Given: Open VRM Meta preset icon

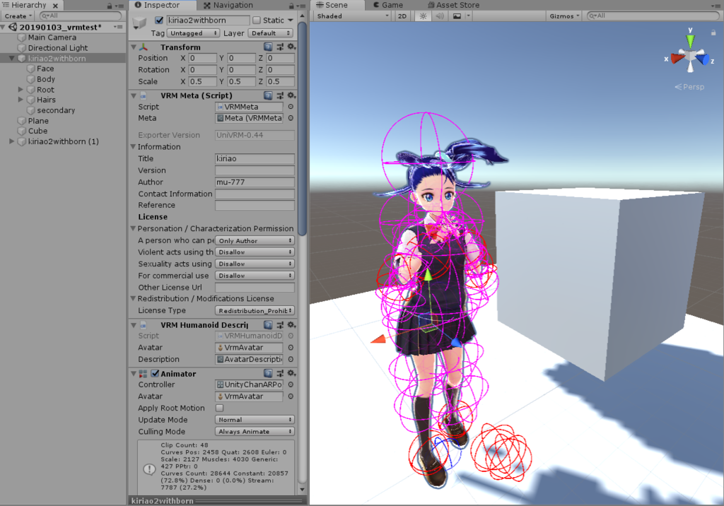Looking at the screenshot, I should [280, 95].
